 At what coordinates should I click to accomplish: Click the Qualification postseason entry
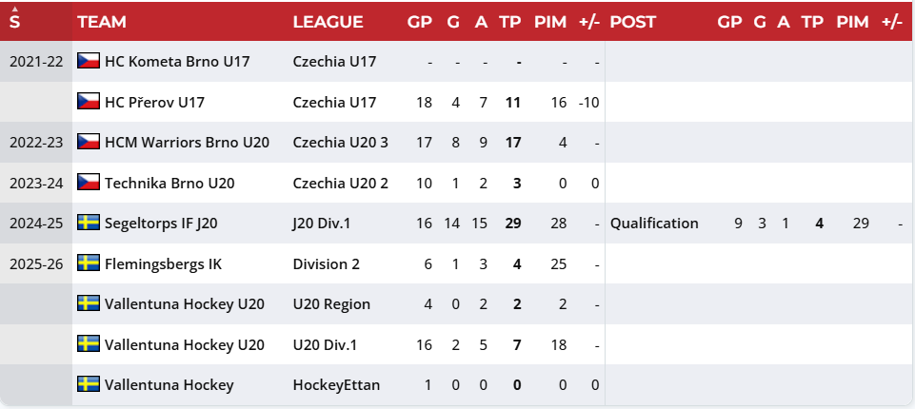(x=654, y=224)
